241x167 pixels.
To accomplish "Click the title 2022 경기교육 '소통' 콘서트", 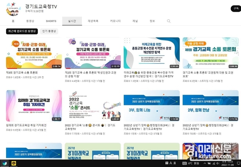I will pyautogui.click(x=90, y=127).
